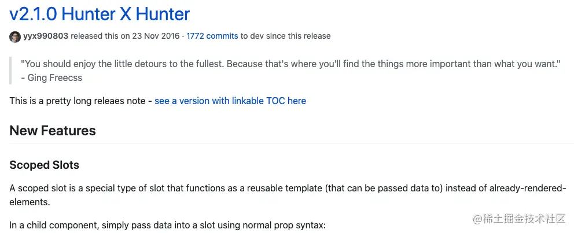Click the Scoped Slots heading

(45, 165)
